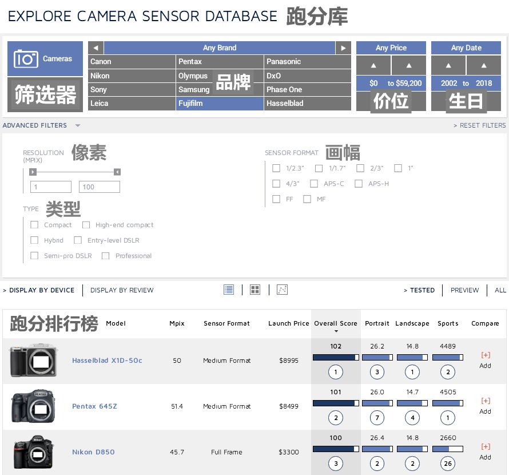Open Nikon D850 camera thumbnail

[x=33, y=452]
